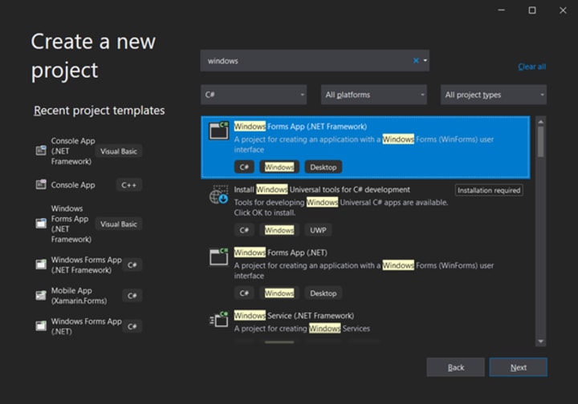Image resolution: width=578 pixels, height=404 pixels.
Task: Click Desktop tag on Windows Forms App (.NET)
Action: coord(324,293)
